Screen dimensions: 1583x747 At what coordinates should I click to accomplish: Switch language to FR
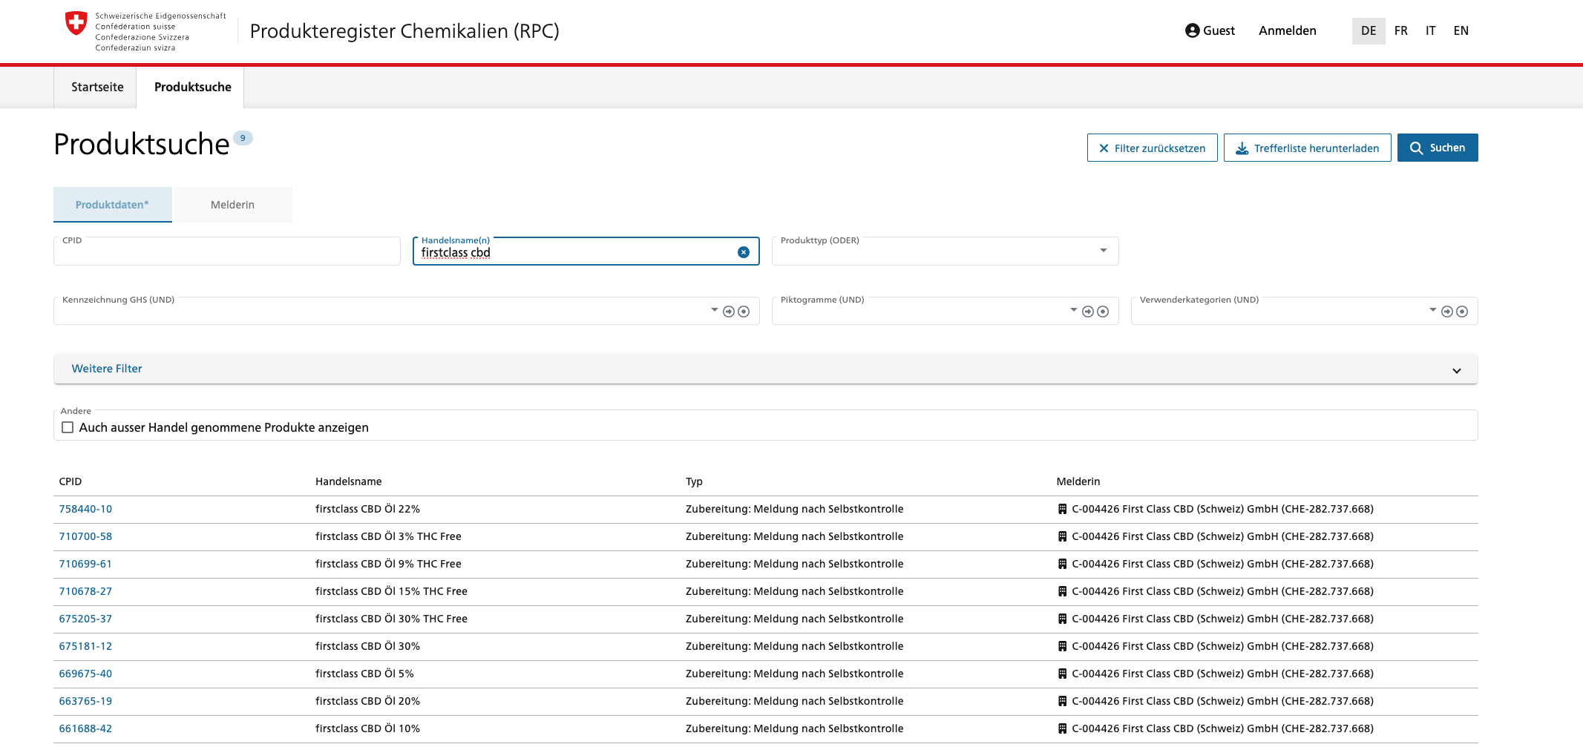pyautogui.click(x=1400, y=30)
